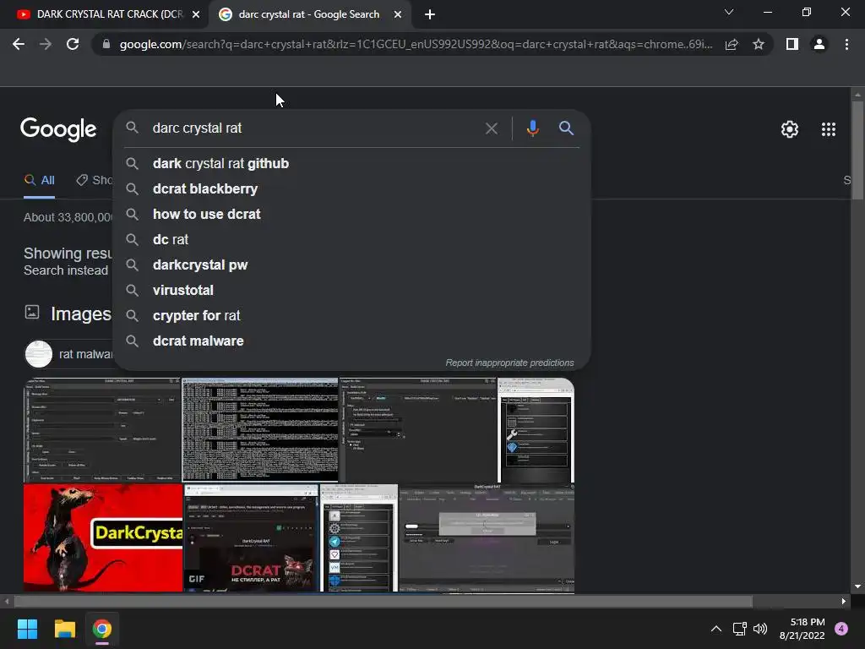Open the Google apps grid
The height and width of the screenshot is (649, 865).
829,129
